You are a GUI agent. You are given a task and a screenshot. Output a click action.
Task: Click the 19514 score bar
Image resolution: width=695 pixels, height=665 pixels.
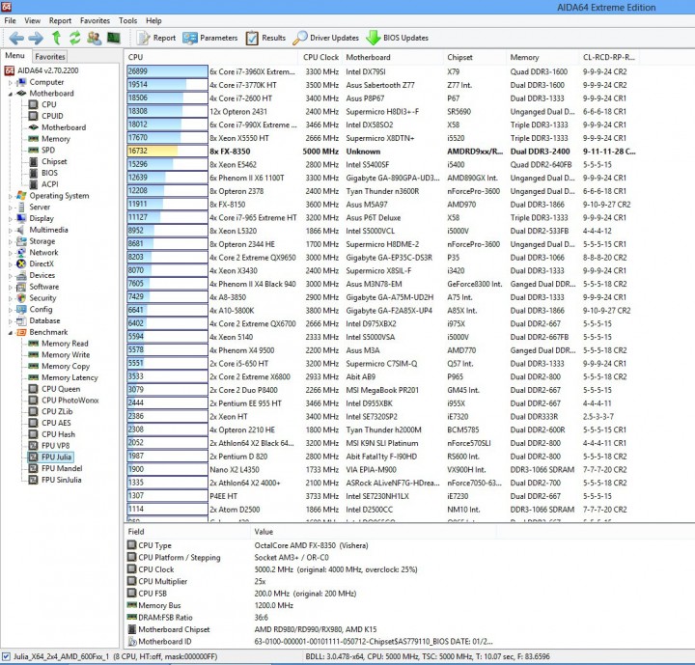tap(167, 85)
